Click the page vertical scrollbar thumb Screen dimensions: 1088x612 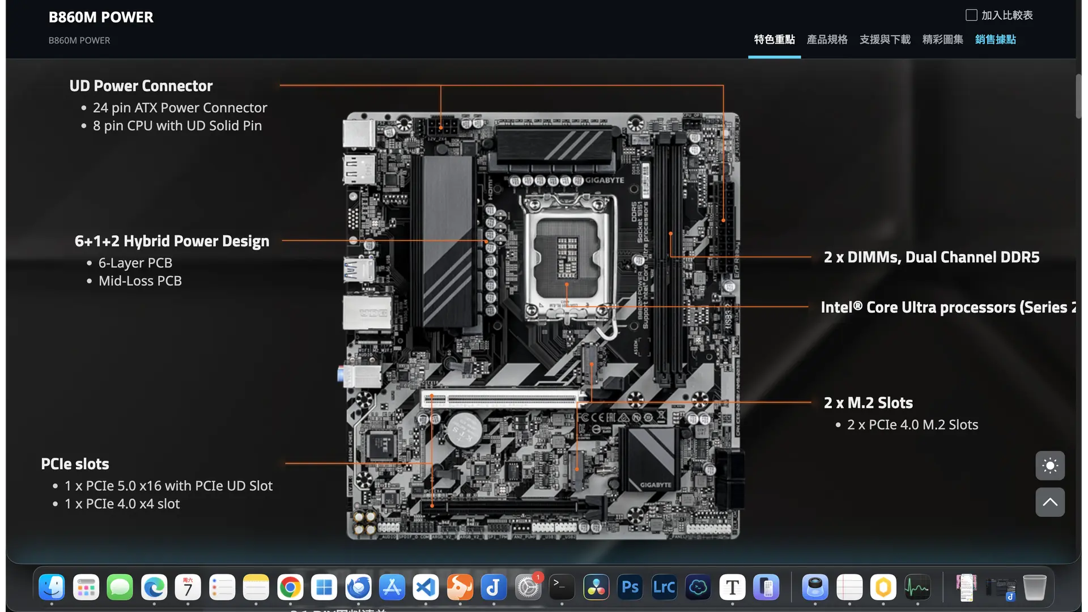click(x=1079, y=96)
